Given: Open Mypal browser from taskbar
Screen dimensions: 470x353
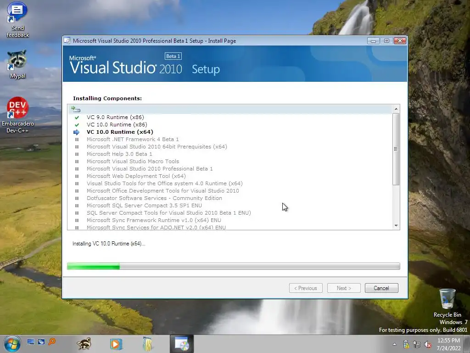Looking at the screenshot, I should [x=84, y=344].
